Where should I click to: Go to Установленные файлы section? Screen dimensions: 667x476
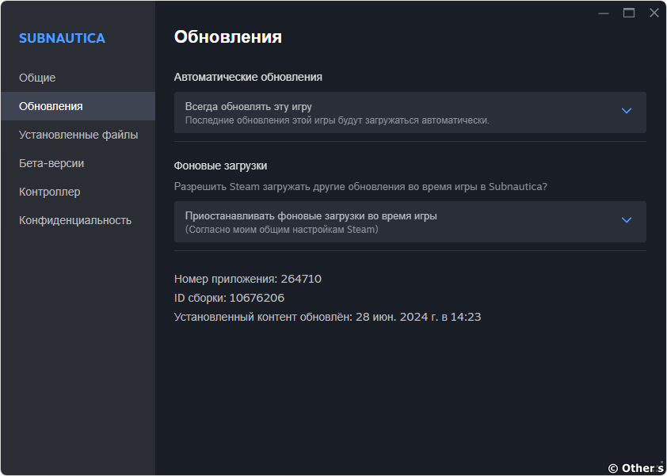pos(78,135)
